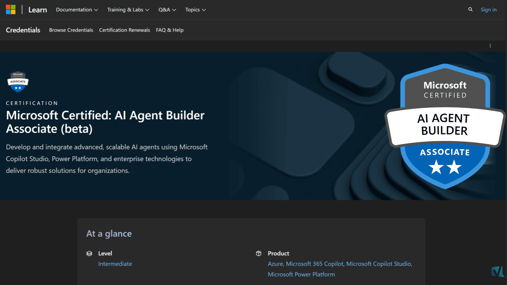The height and width of the screenshot is (285, 507).
Task: Expand the Q&A dropdown menu
Action: pyautogui.click(x=167, y=9)
